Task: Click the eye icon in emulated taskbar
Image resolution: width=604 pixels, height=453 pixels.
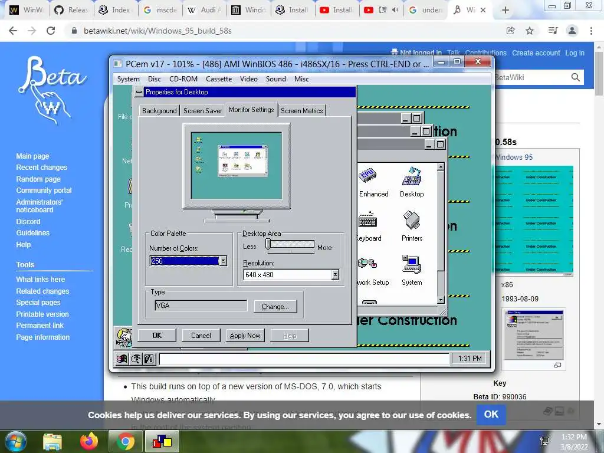Action: click(x=136, y=359)
